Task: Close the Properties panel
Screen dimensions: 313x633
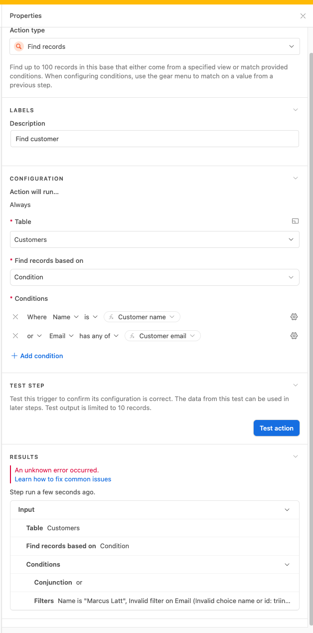Action: pos(303,16)
